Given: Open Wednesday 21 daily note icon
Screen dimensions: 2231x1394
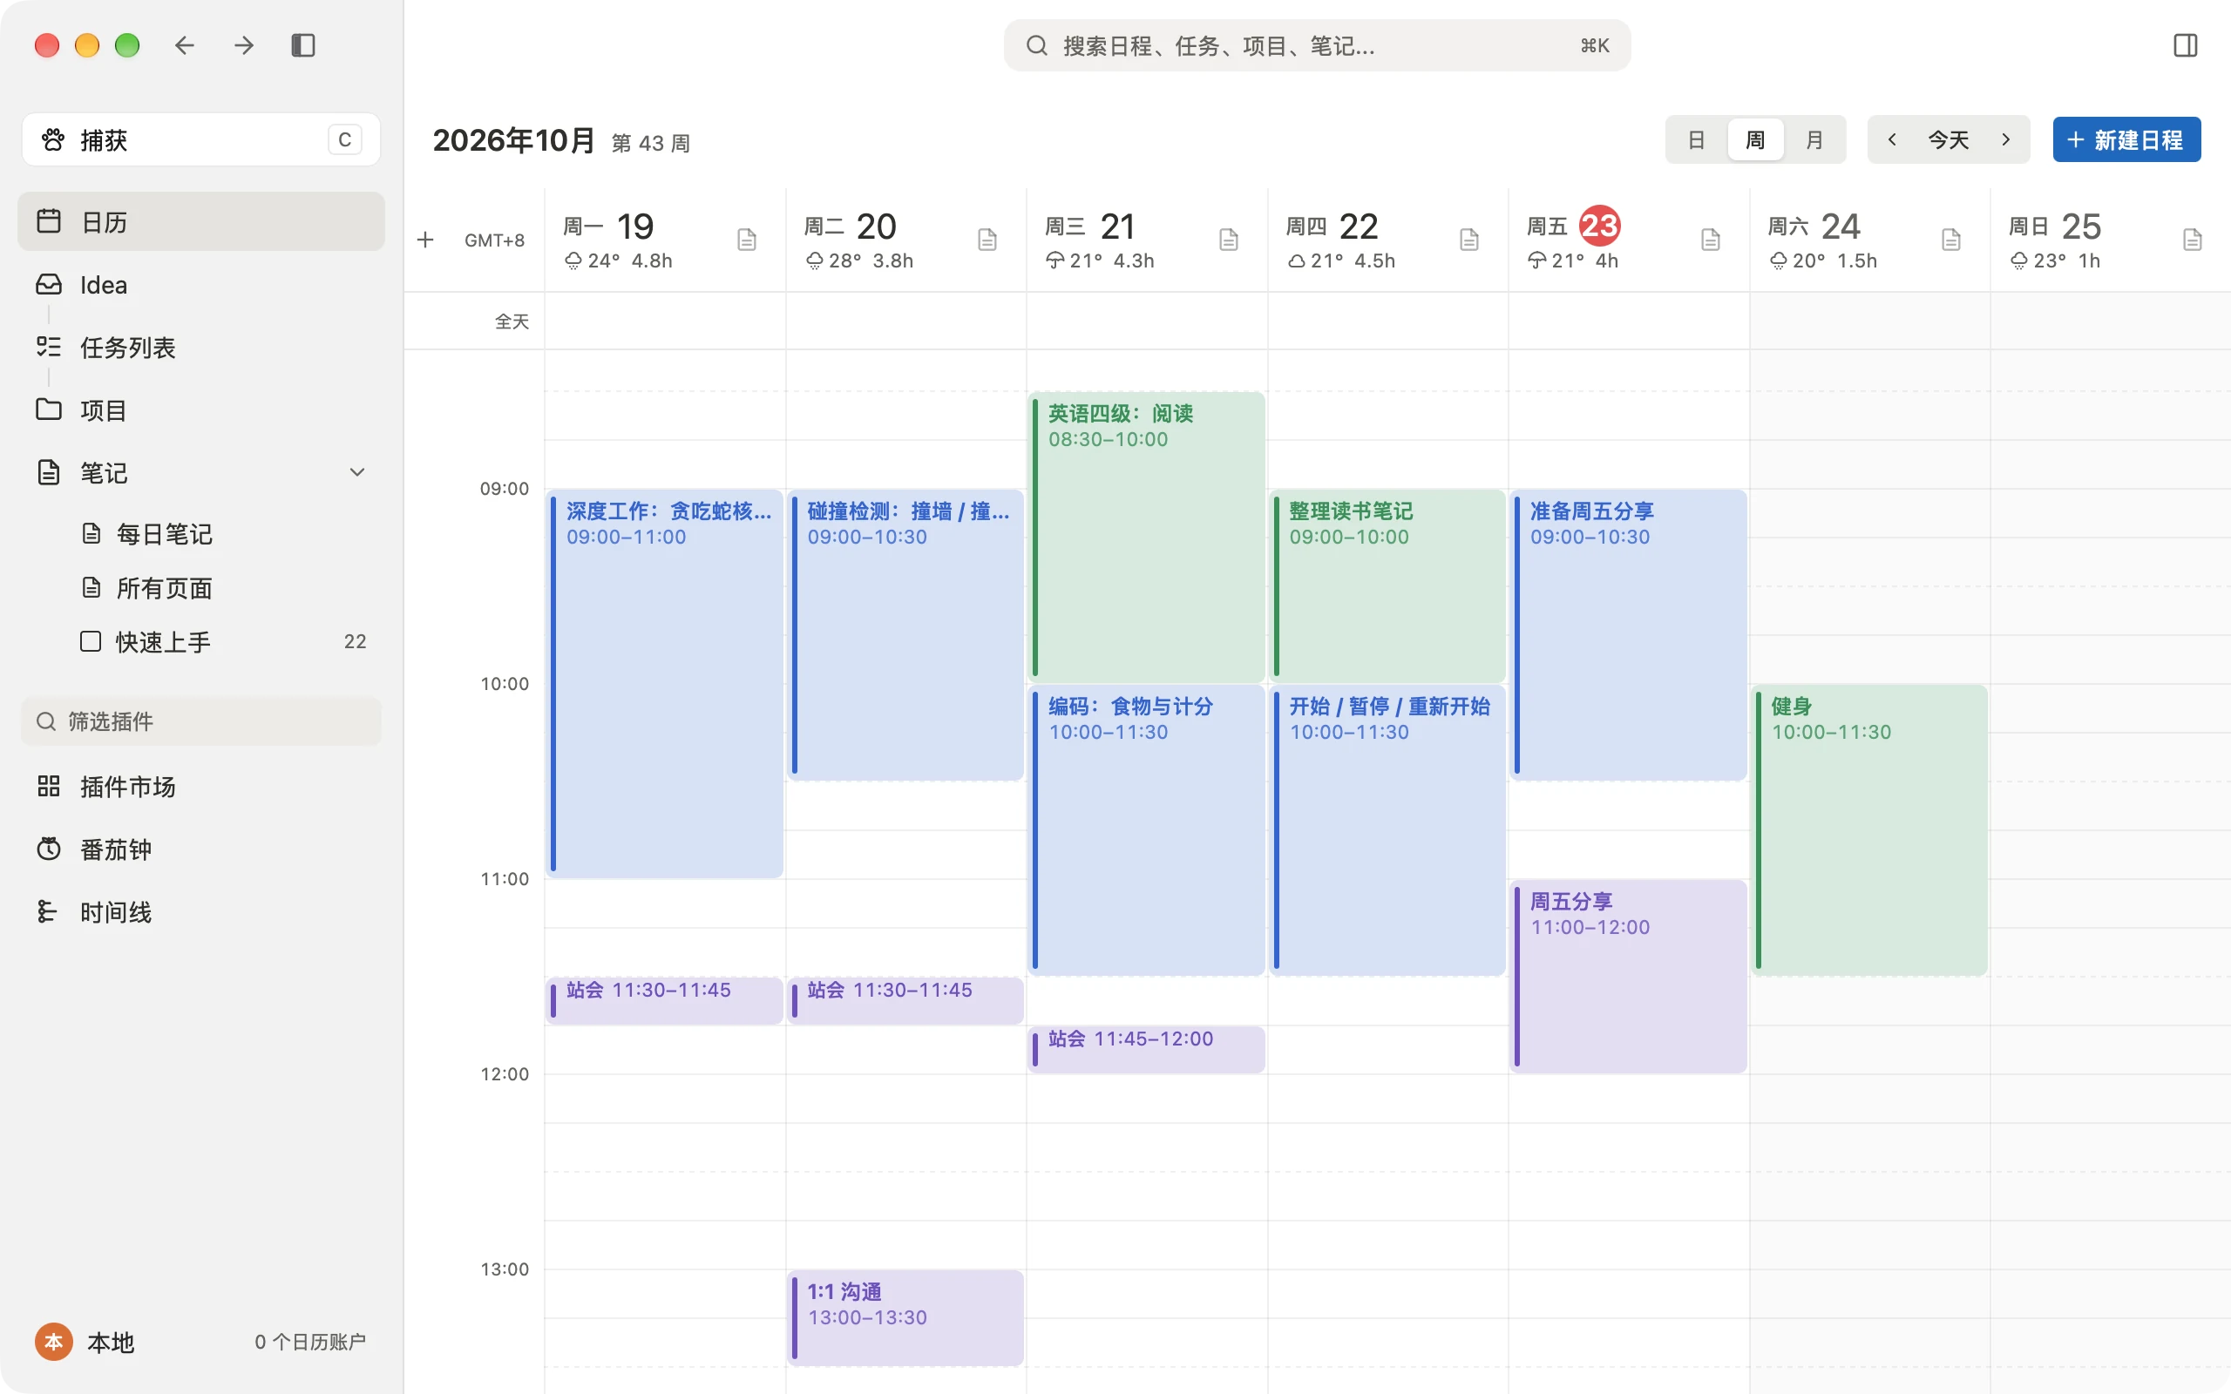Looking at the screenshot, I should pos(1229,240).
